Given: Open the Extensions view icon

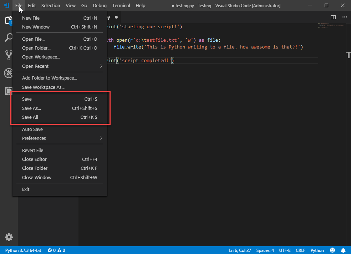Looking at the screenshot, I should 9,91.
